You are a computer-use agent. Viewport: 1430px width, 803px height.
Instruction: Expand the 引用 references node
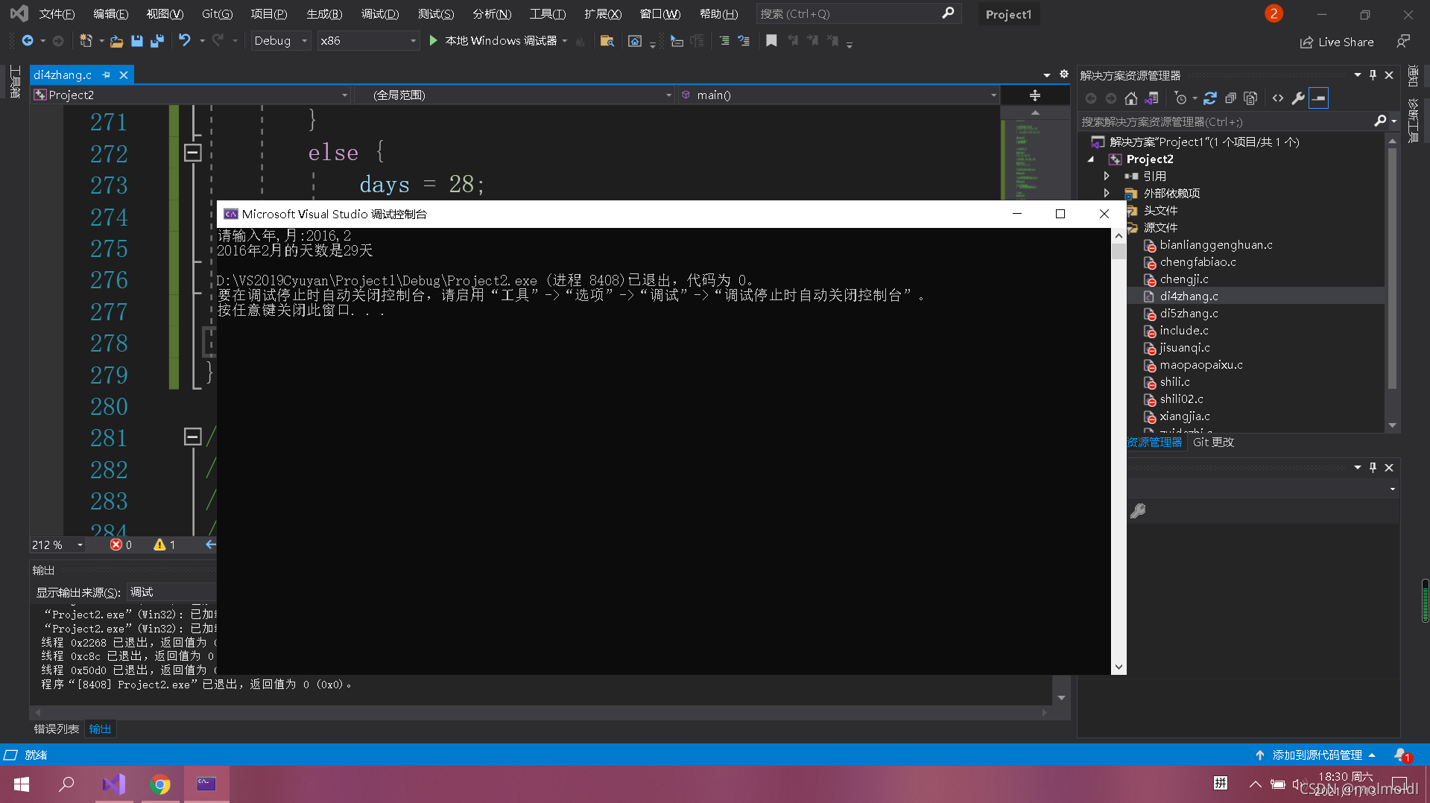pos(1107,177)
